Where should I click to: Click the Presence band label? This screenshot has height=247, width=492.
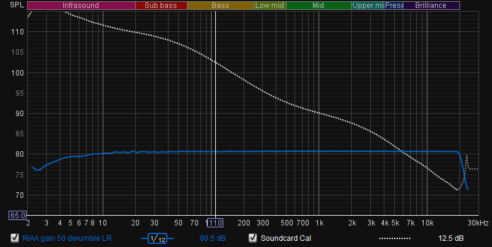pos(394,6)
